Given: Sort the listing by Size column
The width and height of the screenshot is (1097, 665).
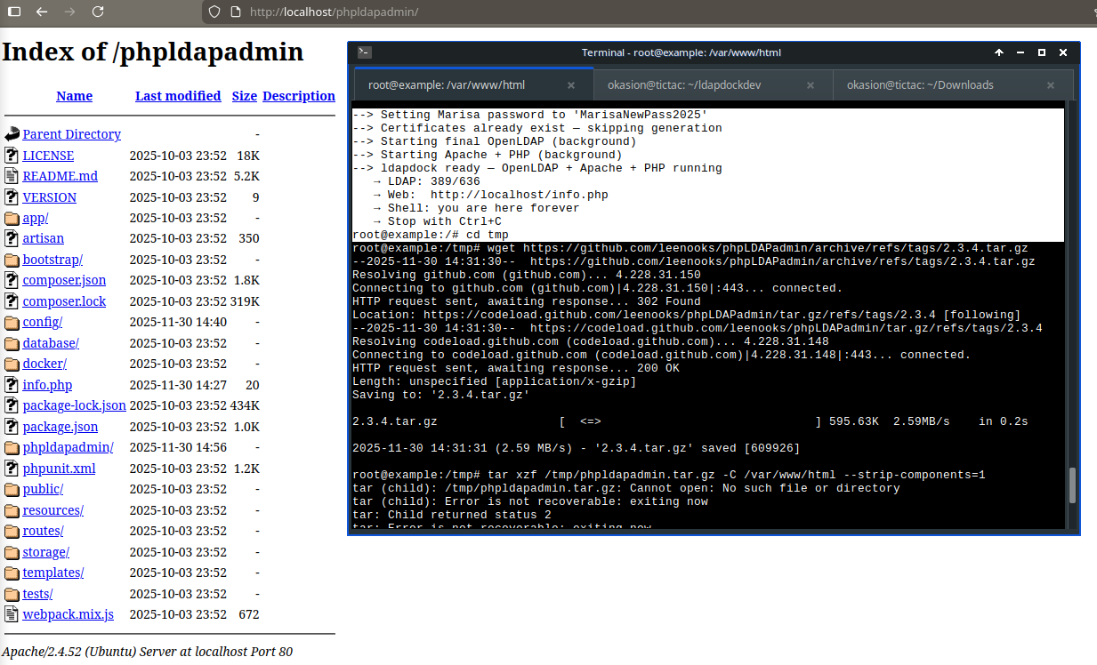Looking at the screenshot, I should tap(244, 96).
